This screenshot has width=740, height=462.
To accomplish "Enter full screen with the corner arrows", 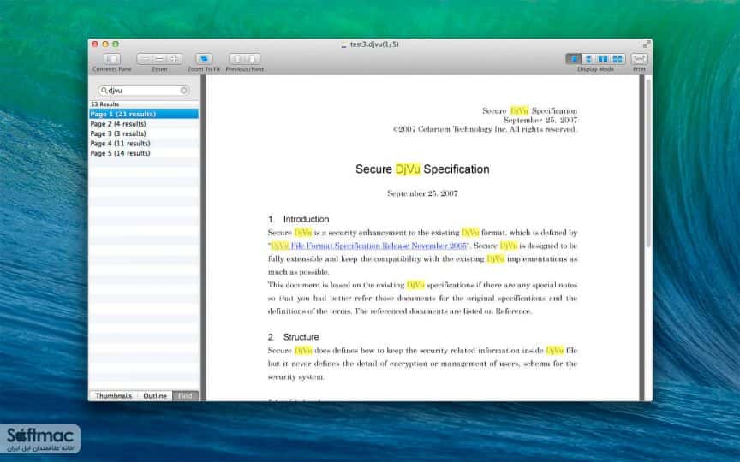I will [x=646, y=44].
